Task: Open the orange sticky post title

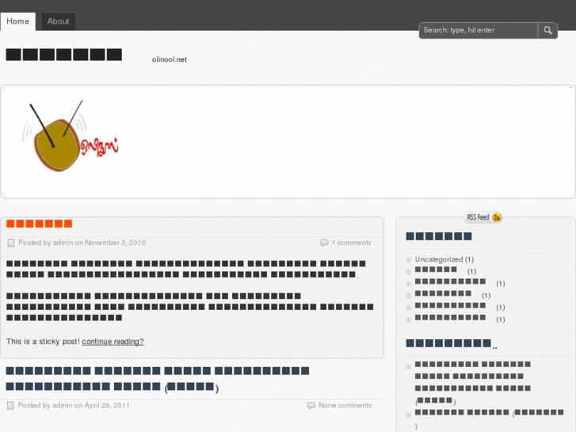Action: click(40, 224)
